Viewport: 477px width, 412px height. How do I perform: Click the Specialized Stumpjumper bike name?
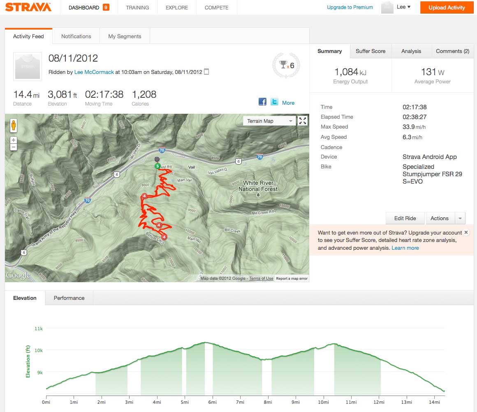point(432,174)
